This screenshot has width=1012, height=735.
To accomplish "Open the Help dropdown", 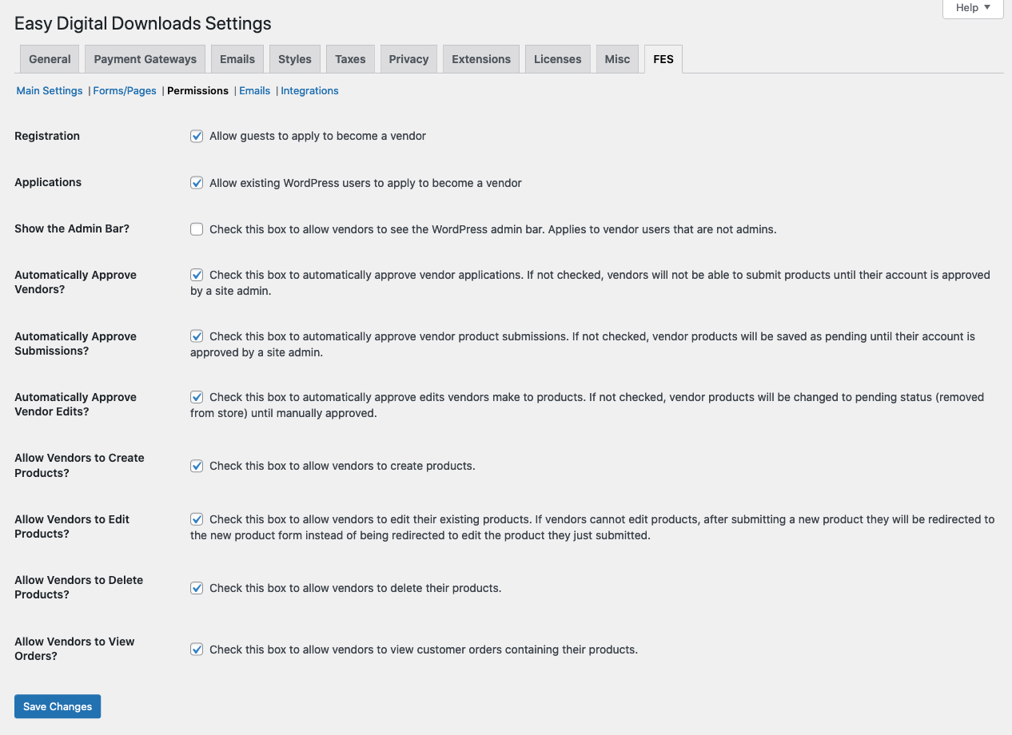I will click(x=972, y=8).
